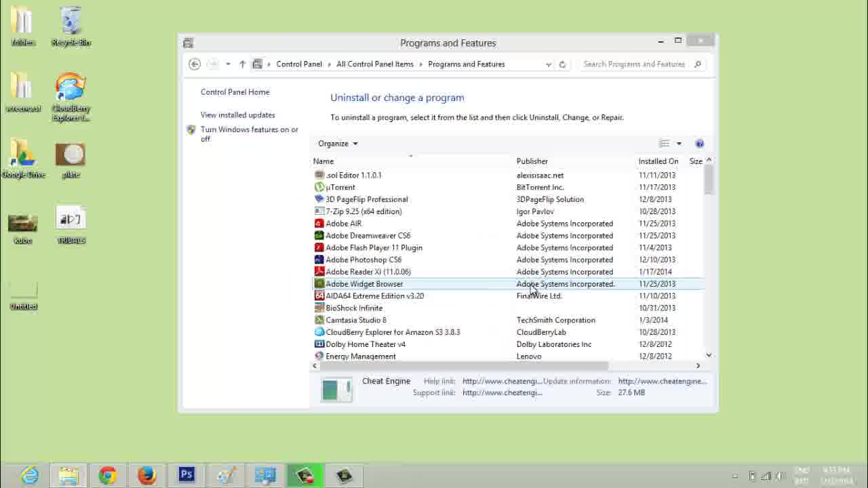Click the scroll right arrow of the list
Screen dimensions: 868x488
point(698,366)
